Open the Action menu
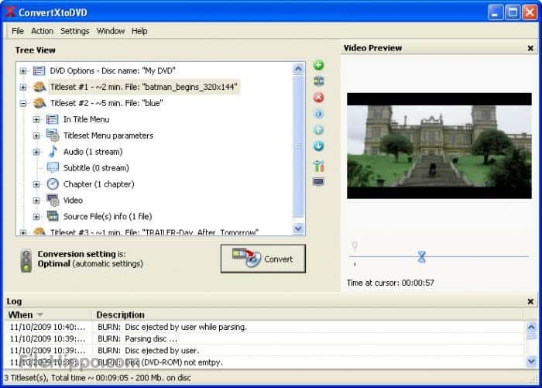The width and height of the screenshot is (542, 388). tap(42, 31)
